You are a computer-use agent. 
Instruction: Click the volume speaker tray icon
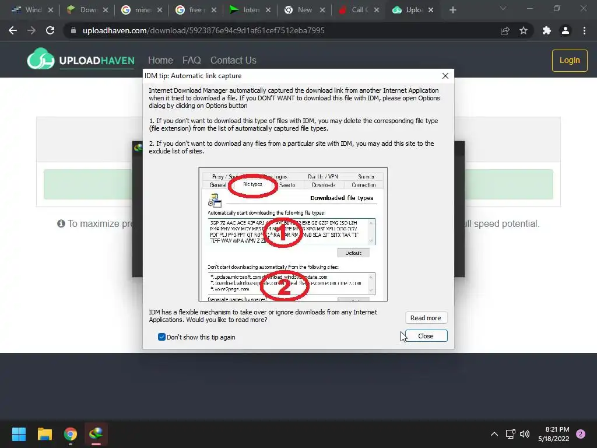point(525,434)
